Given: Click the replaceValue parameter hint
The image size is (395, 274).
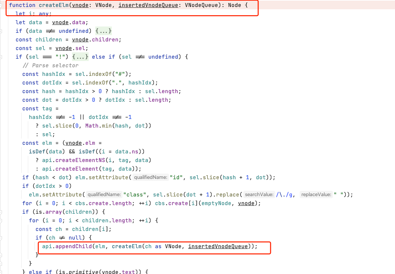Looking at the screenshot, I should point(316,194).
